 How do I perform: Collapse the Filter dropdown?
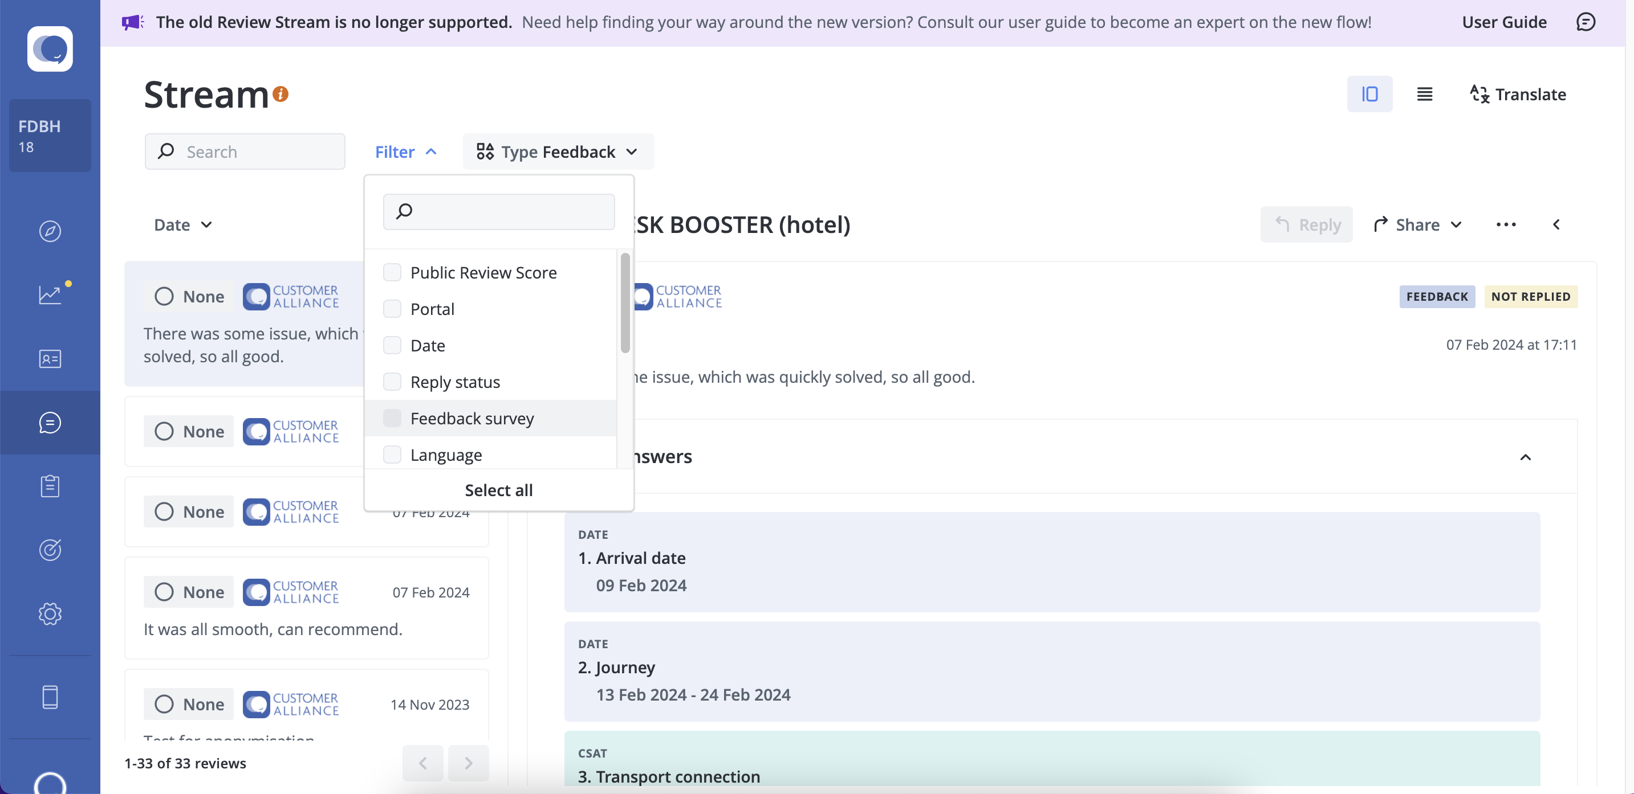pos(406,152)
